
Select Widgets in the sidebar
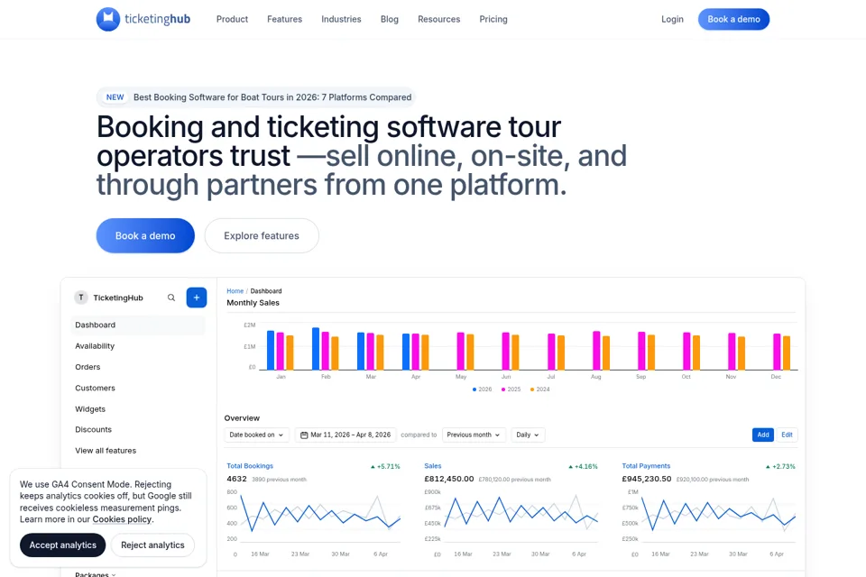point(90,409)
